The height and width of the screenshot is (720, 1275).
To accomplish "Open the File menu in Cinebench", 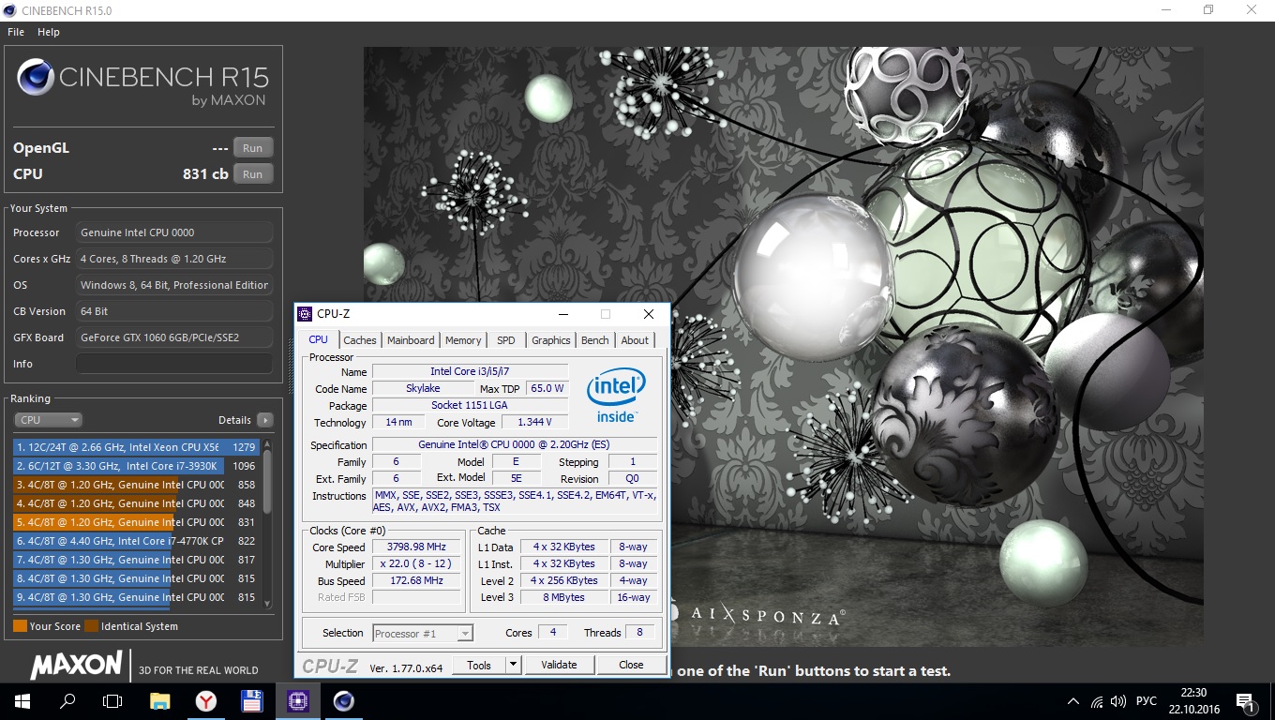I will coord(16,32).
